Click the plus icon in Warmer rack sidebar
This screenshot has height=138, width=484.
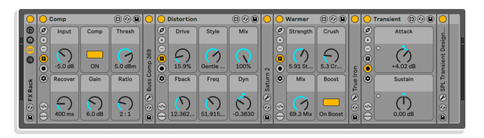point(280,40)
